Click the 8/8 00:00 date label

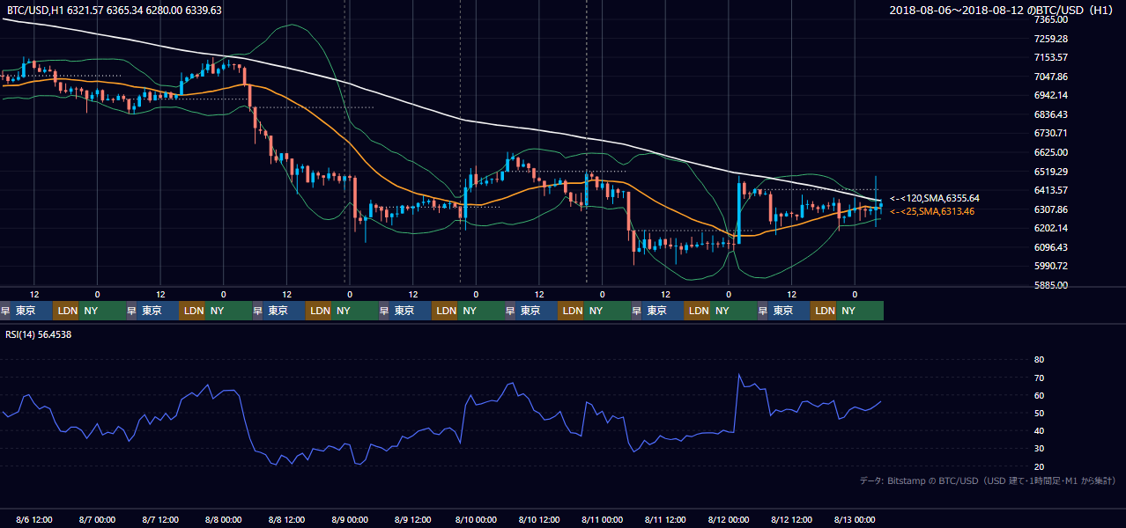(223, 519)
